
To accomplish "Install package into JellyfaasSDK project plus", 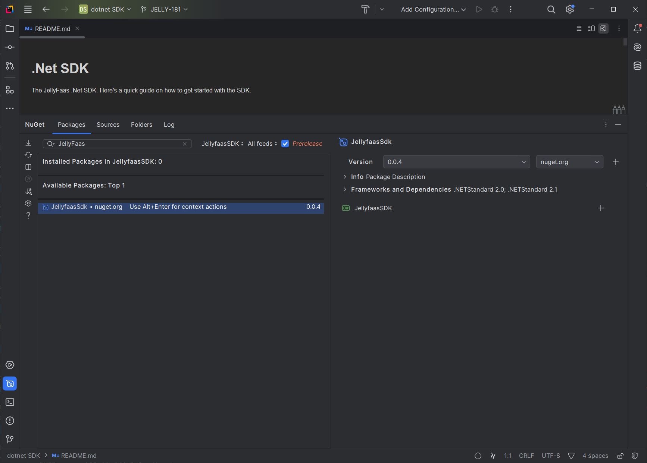I will pyautogui.click(x=601, y=208).
